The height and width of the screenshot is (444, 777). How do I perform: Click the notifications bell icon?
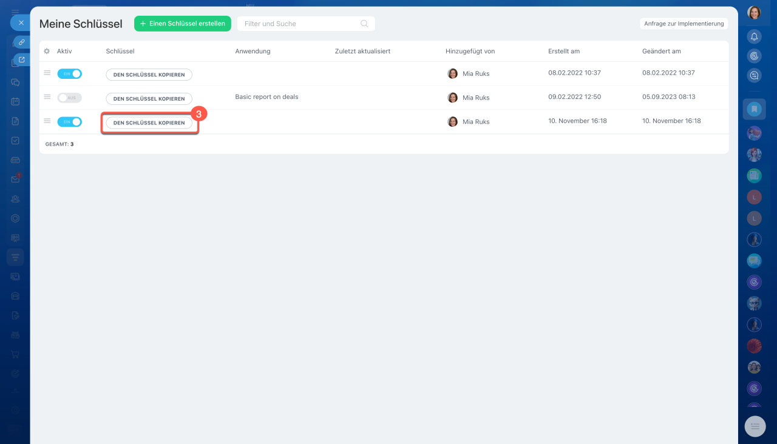click(x=754, y=36)
